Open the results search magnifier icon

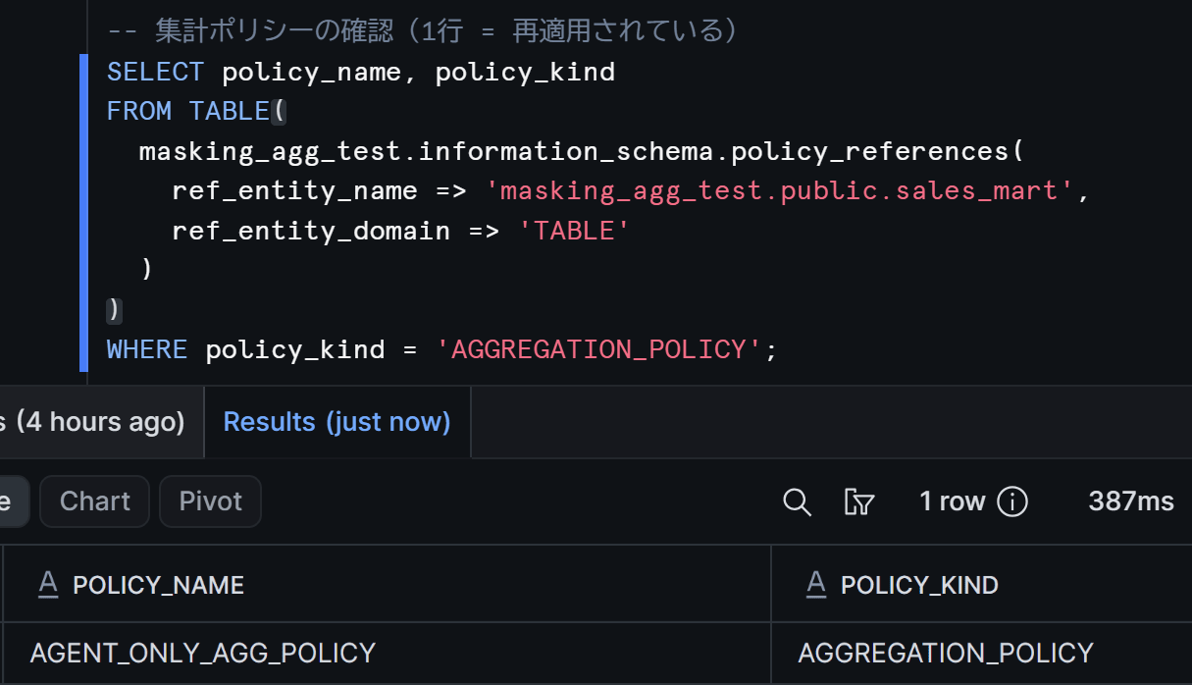coord(797,502)
